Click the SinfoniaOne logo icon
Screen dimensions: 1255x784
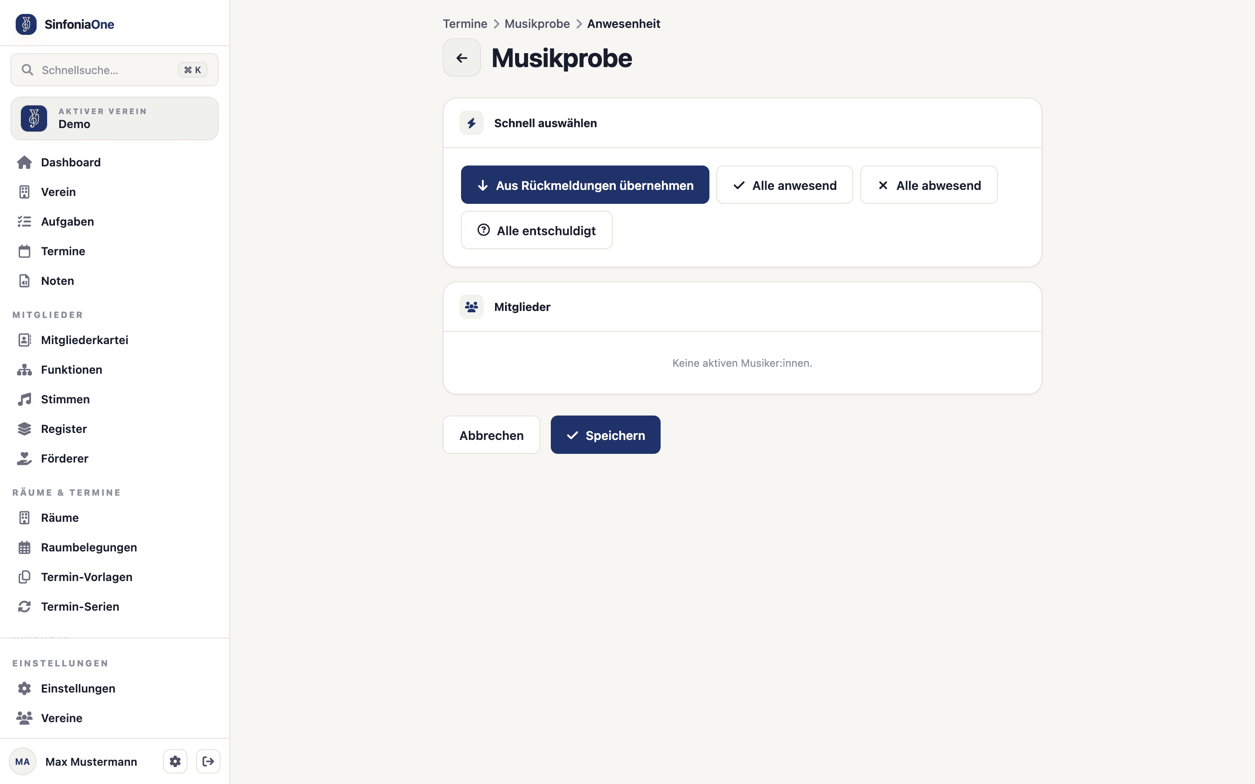(x=26, y=24)
